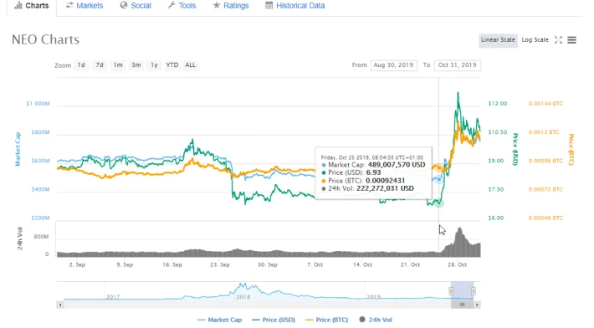Toggle Market Cap series in legend
This screenshot has height=328, width=594.
pos(219,320)
